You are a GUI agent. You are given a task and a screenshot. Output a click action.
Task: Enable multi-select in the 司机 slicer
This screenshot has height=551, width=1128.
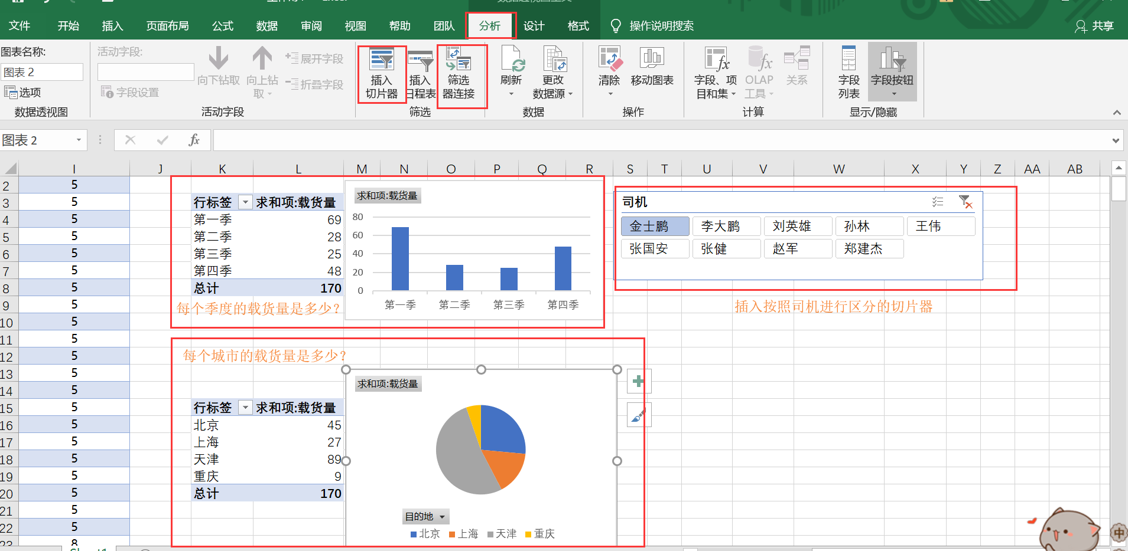[x=938, y=202]
